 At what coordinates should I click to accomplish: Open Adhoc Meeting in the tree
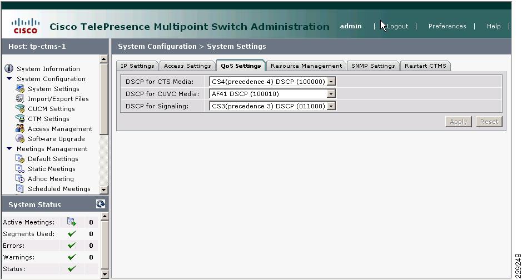point(51,178)
